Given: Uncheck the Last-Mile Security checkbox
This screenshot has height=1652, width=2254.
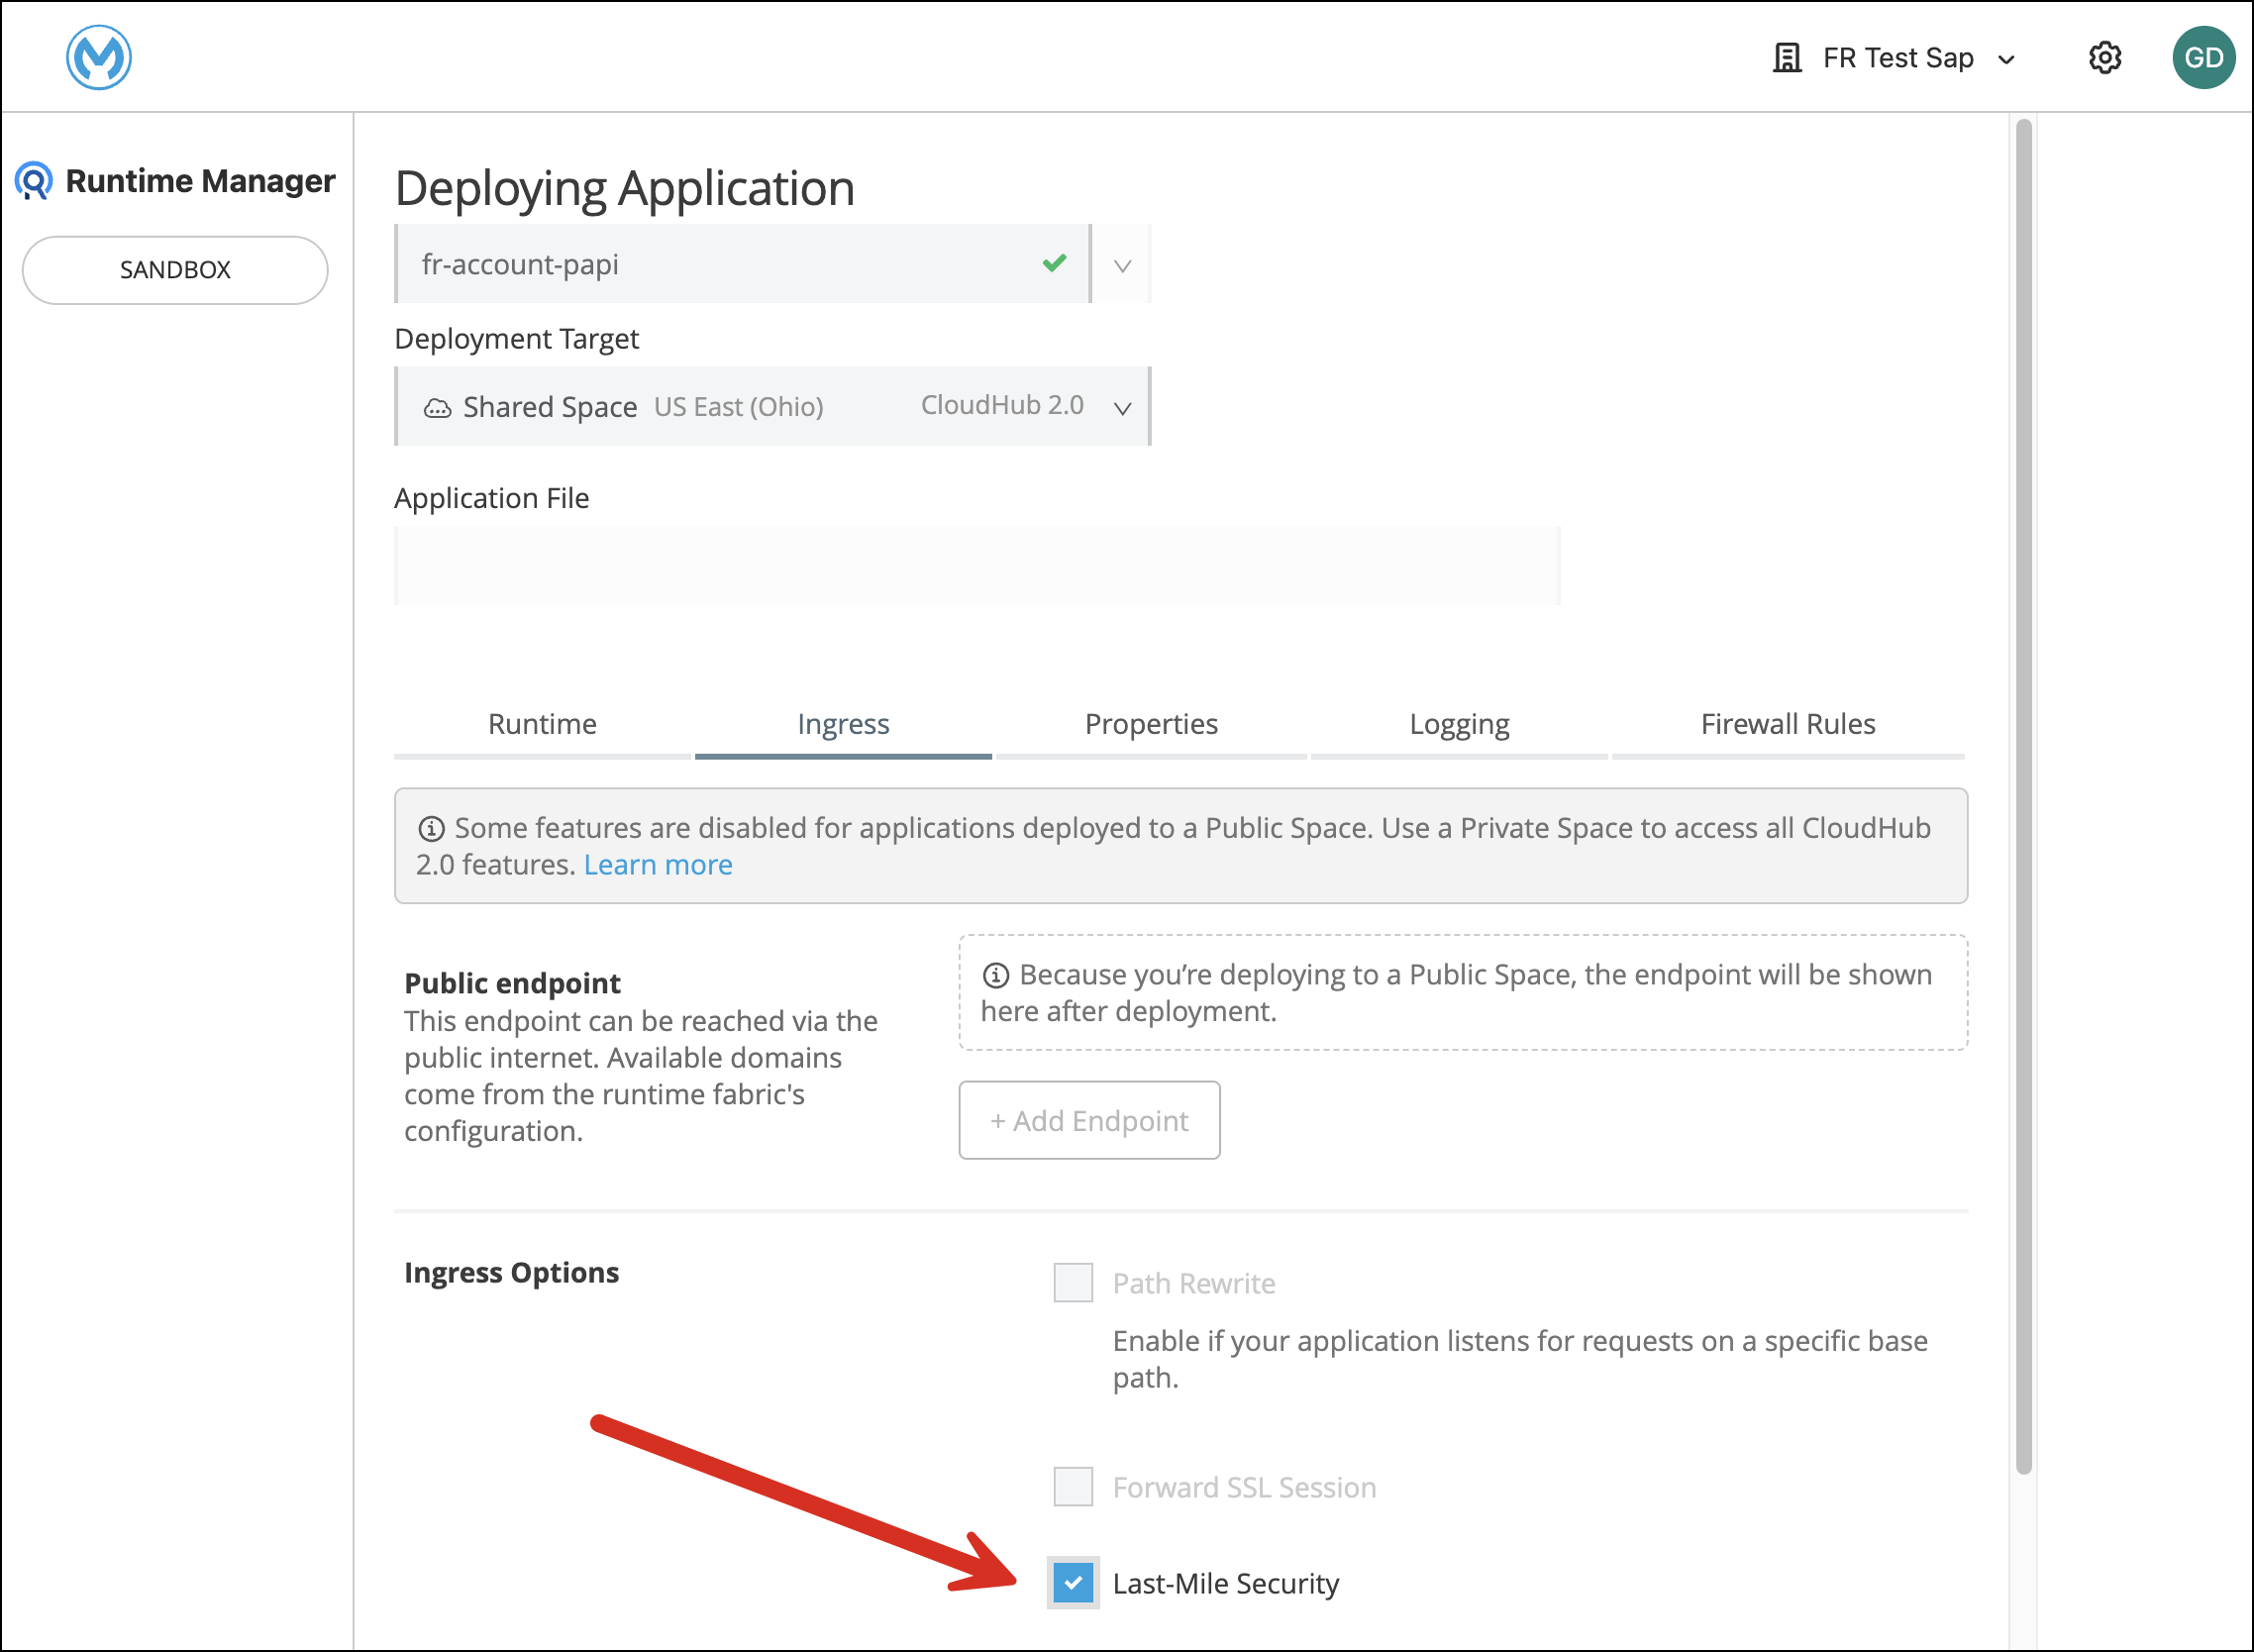Looking at the screenshot, I should (1073, 1583).
